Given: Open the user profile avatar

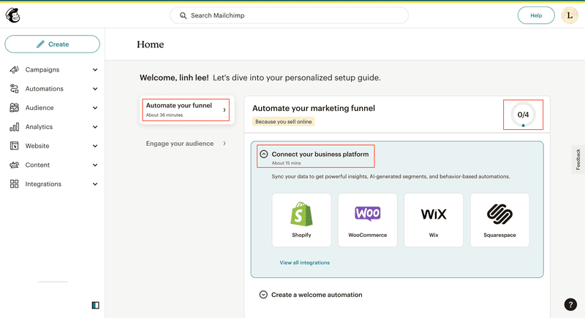Looking at the screenshot, I should pyautogui.click(x=570, y=15).
